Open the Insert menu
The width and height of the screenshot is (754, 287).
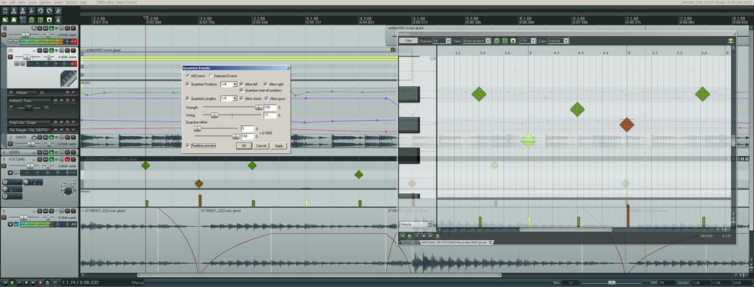pos(58,2)
